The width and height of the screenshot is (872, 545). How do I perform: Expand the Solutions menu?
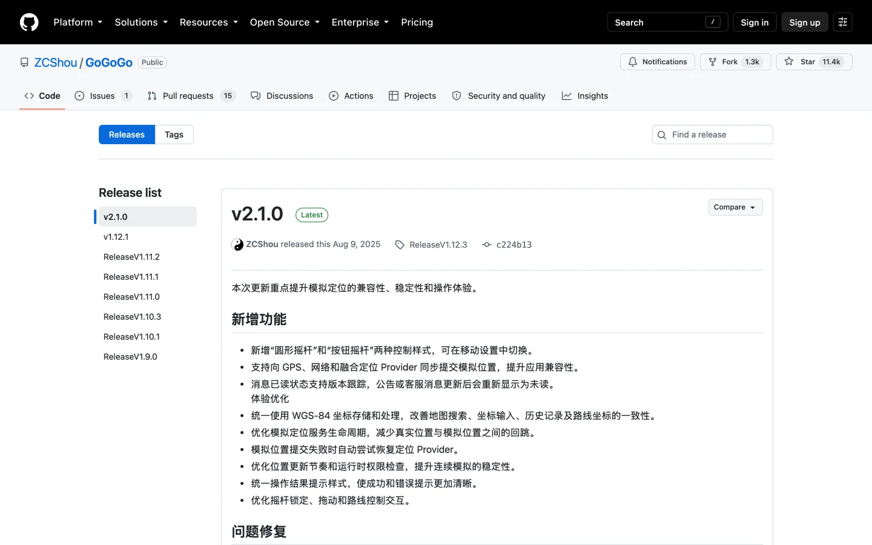pyautogui.click(x=141, y=22)
